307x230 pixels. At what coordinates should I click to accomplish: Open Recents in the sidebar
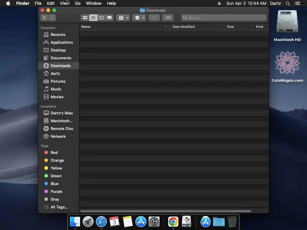click(x=58, y=35)
